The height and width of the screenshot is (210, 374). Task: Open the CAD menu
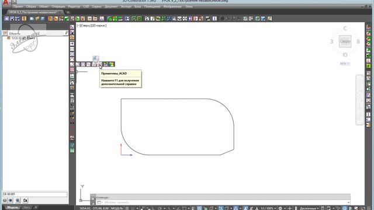pyautogui.click(x=86, y=6)
